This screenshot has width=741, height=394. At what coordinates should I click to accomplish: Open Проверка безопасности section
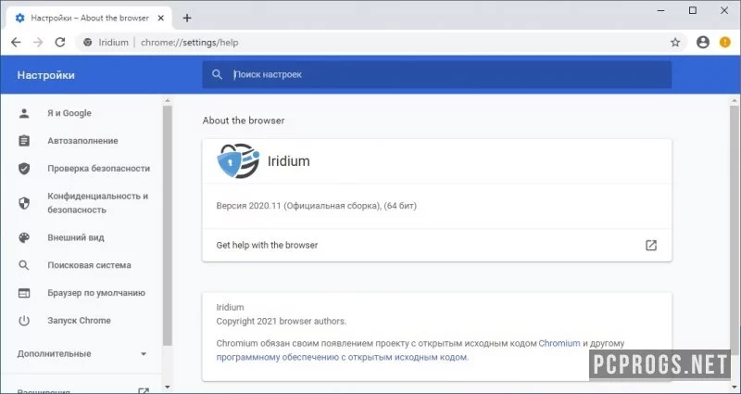point(99,169)
